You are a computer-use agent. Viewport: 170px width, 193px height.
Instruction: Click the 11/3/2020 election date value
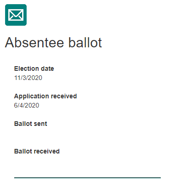[x=28, y=78]
